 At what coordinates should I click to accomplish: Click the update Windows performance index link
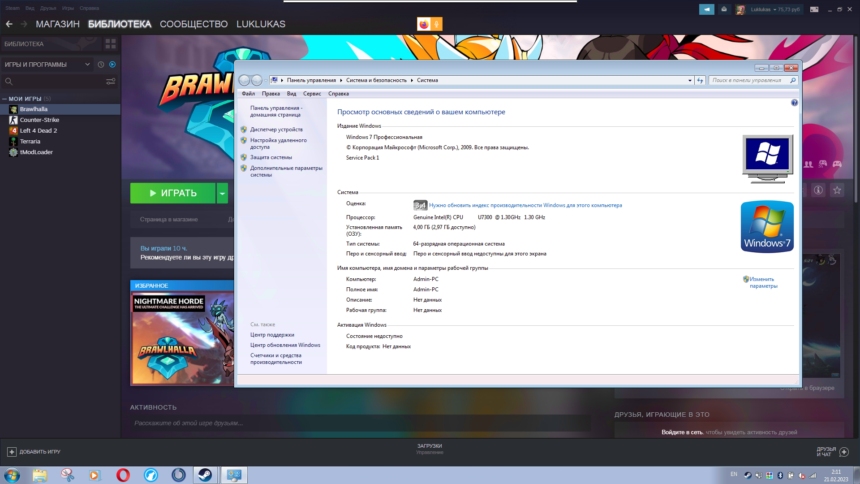coord(525,205)
